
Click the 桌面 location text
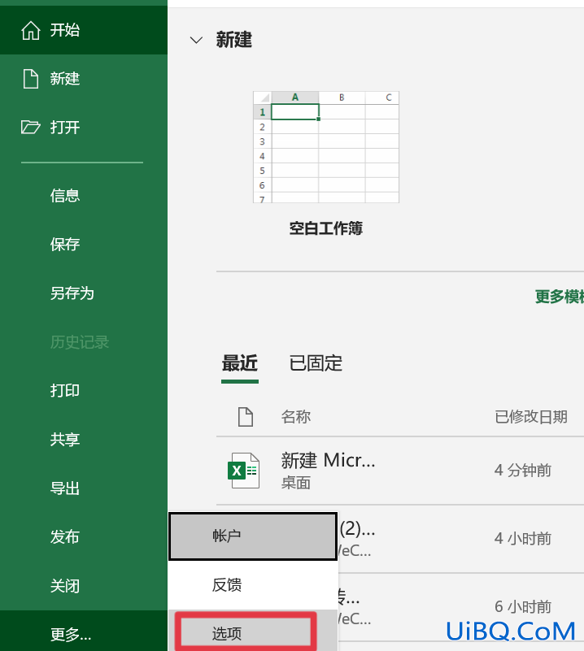[296, 483]
